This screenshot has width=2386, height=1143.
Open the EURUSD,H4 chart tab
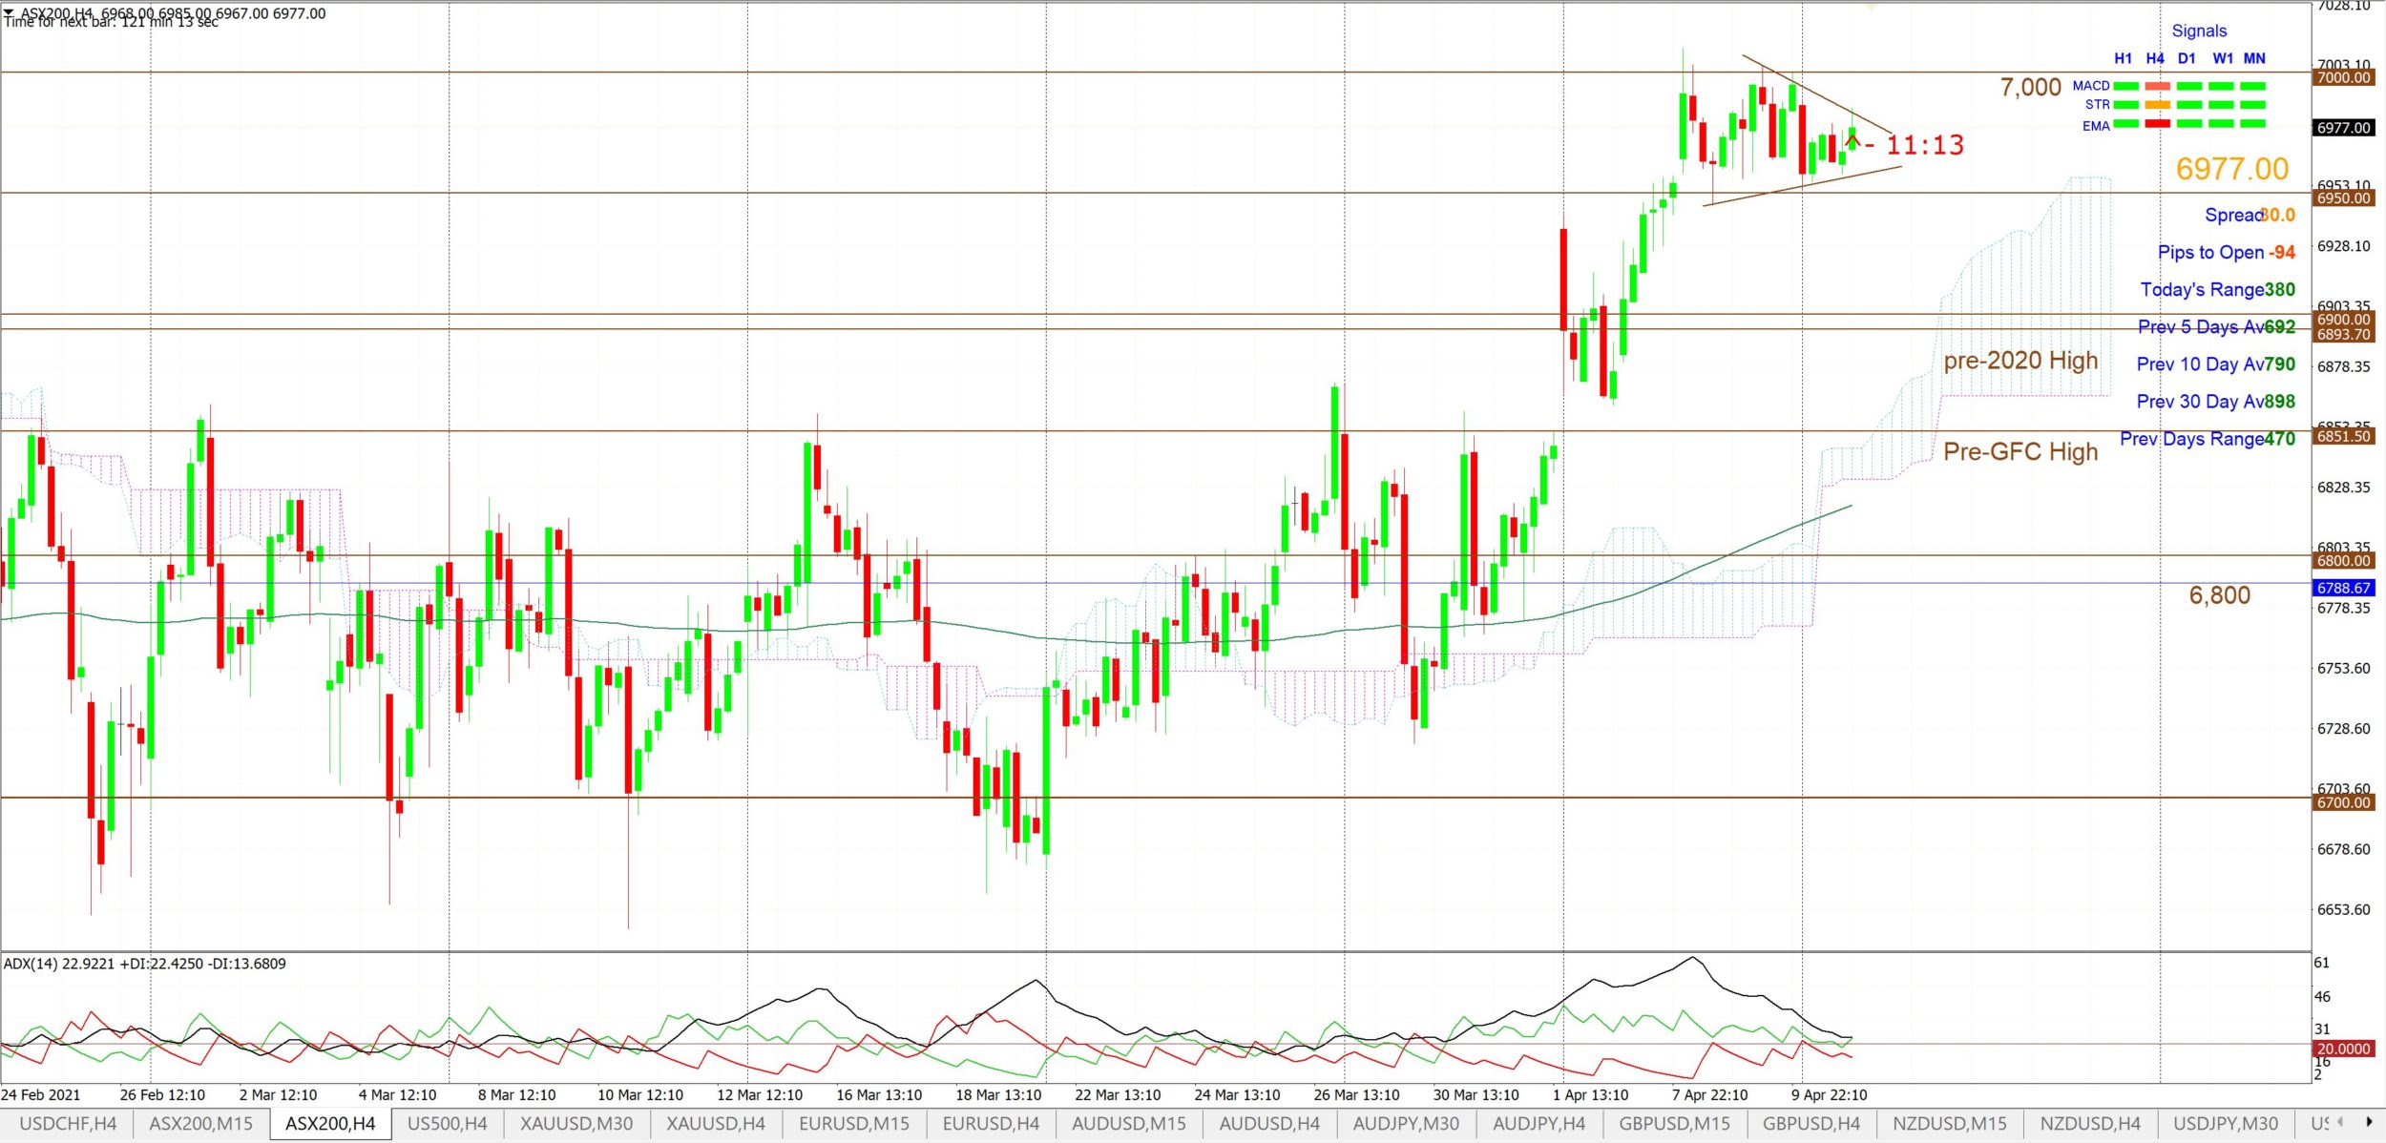pos(991,1123)
